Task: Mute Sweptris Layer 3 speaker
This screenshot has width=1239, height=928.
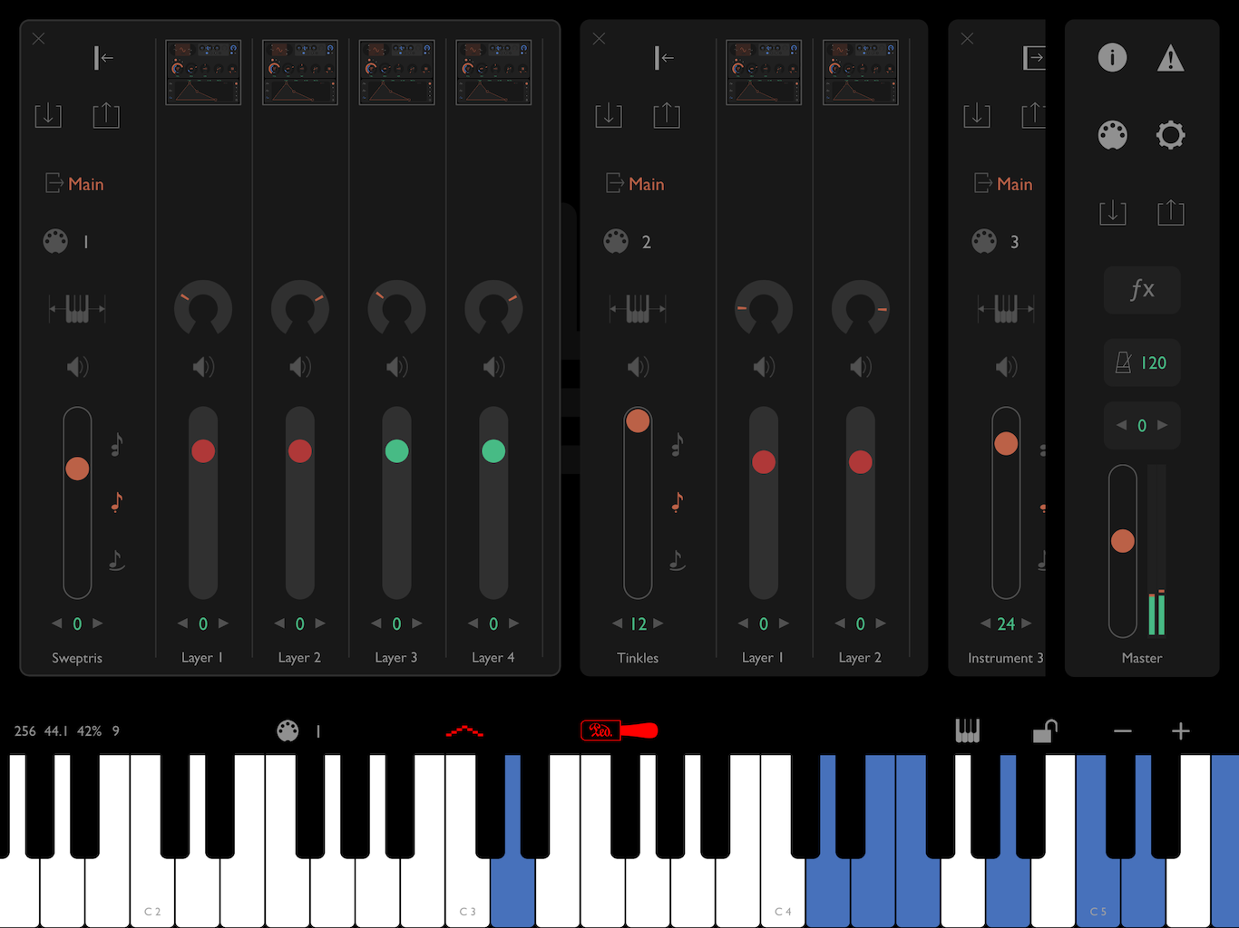Action: (x=396, y=367)
